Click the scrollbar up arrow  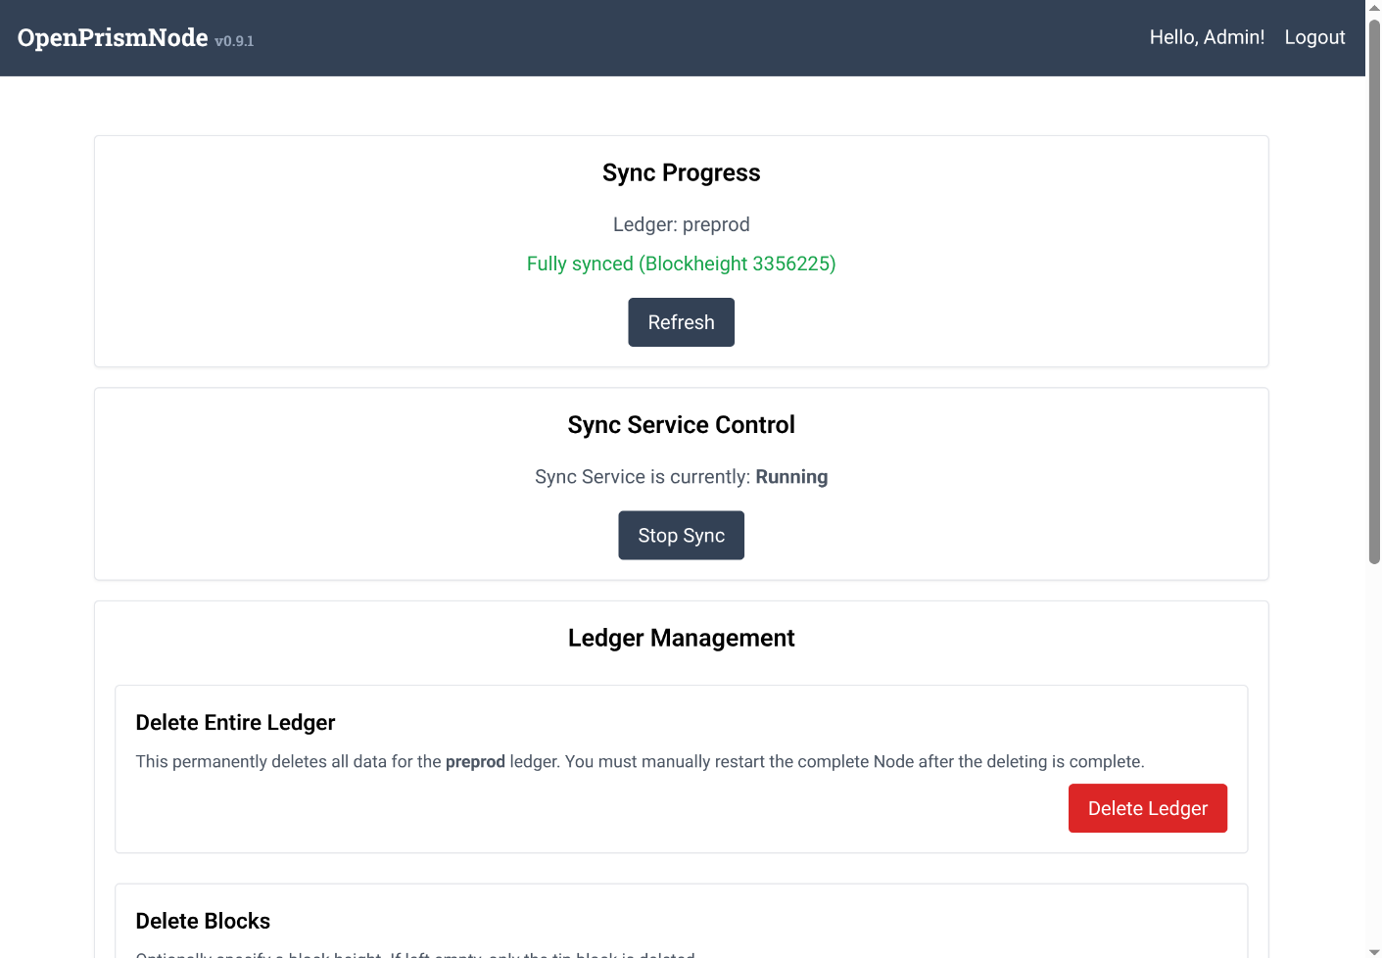tap(1373, 8)
